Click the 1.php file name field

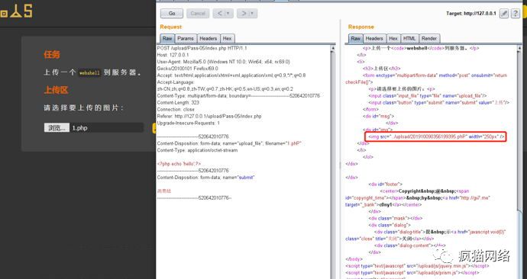coord(107,128)
